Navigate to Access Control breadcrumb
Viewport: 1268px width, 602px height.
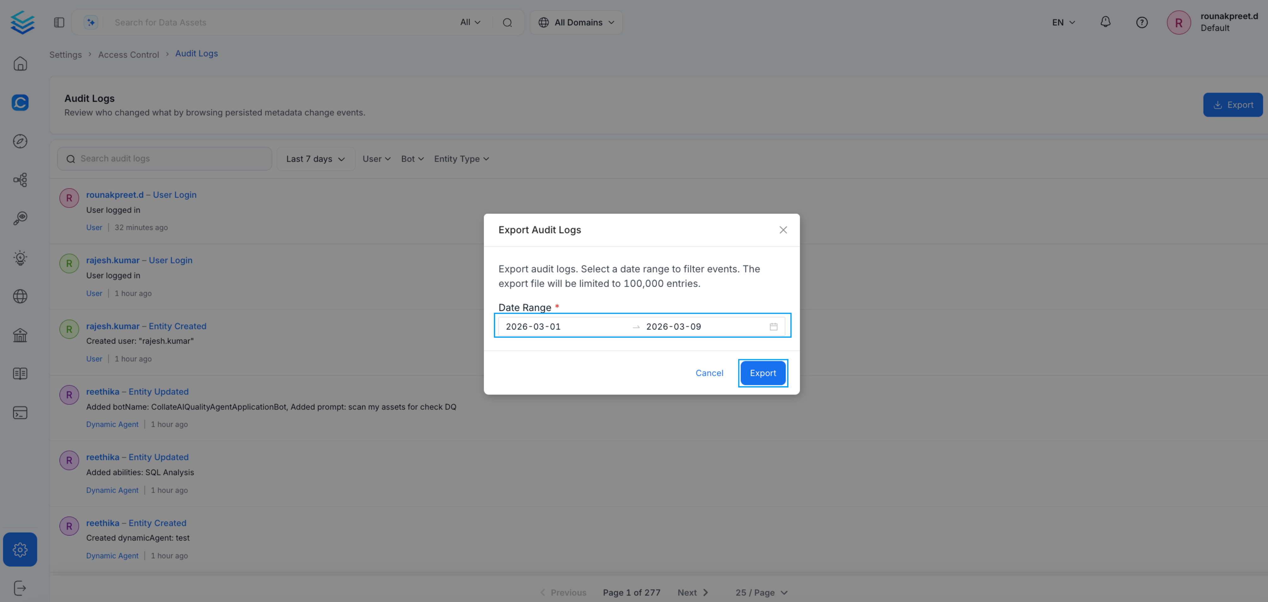coord(129,54)
